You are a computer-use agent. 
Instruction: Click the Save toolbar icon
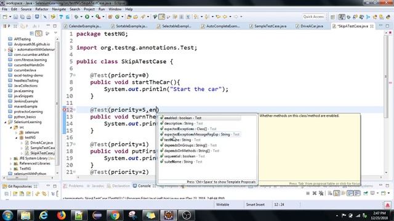point(15,17)
